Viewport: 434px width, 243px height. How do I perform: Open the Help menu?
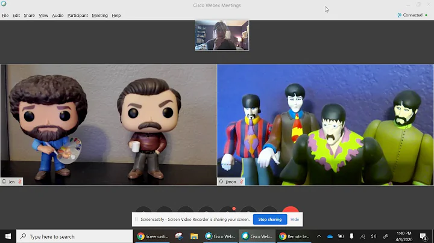pos(116,16)
